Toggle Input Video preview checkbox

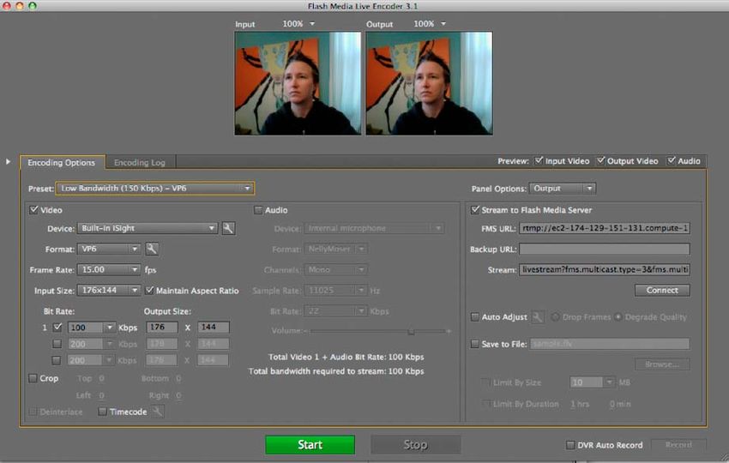pyautogui.click(x=539, y=161)
